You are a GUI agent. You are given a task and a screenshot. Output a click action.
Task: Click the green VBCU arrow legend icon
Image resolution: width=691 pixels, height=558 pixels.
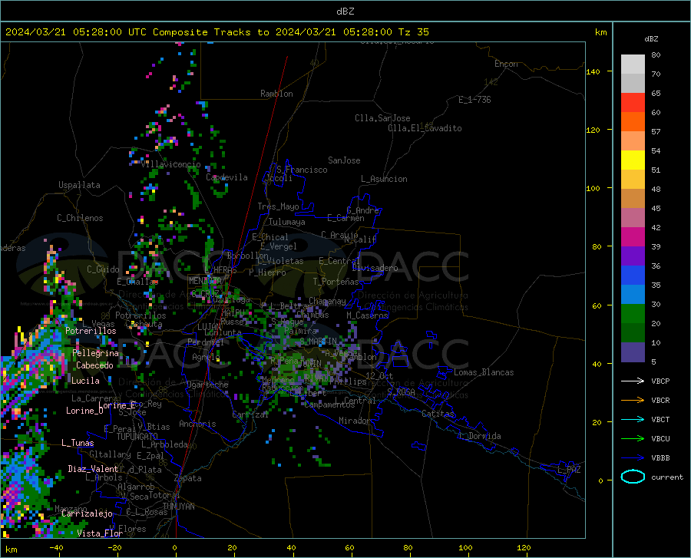(x=633, y=439)
